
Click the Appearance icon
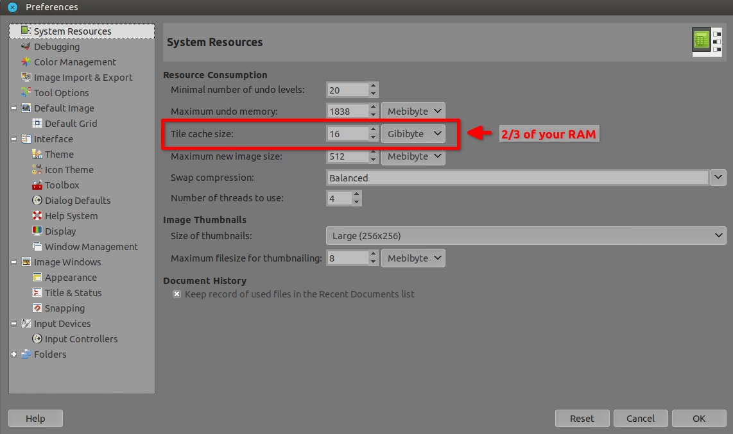pos(37,277)
